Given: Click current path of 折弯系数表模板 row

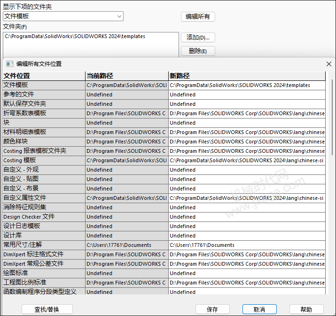Looking at the screenshot, I should click(127, 113).
